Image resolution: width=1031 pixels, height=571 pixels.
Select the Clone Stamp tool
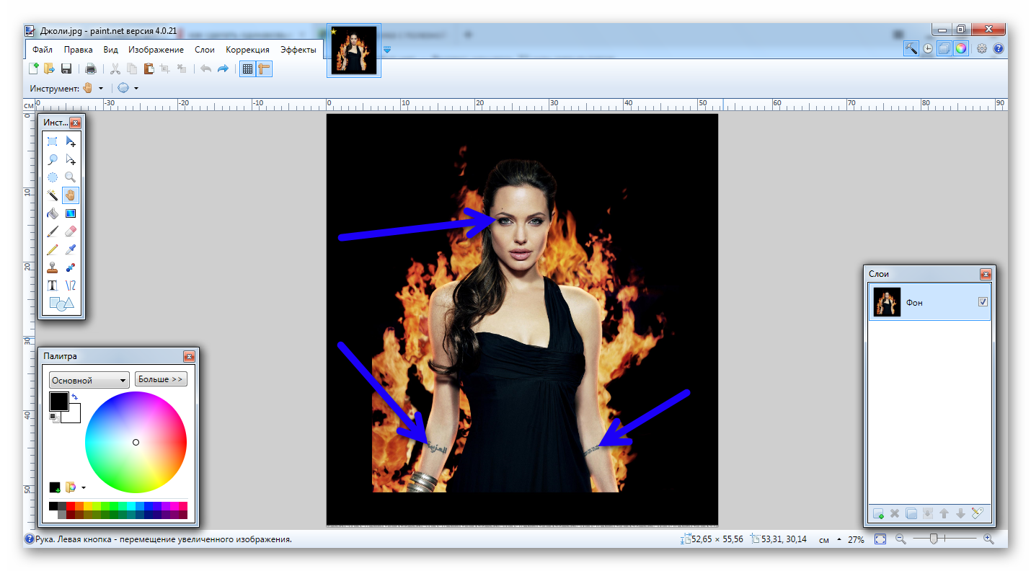pyautogui.click(x=53, y=267)
